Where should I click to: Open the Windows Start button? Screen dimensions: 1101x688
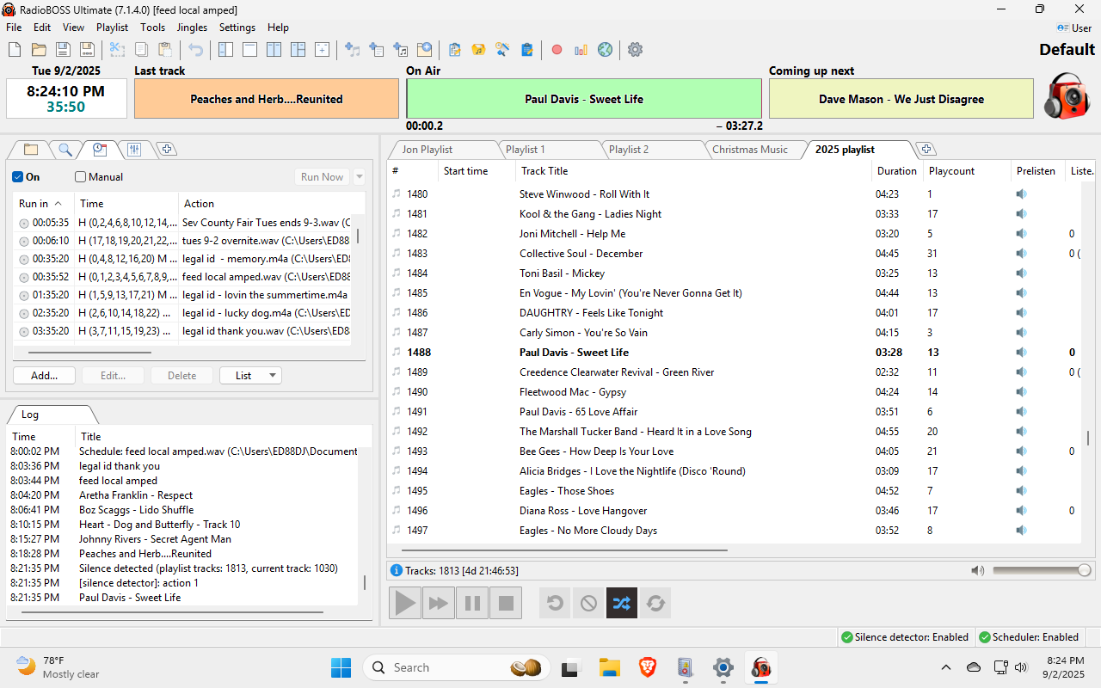tap(341, 667)
